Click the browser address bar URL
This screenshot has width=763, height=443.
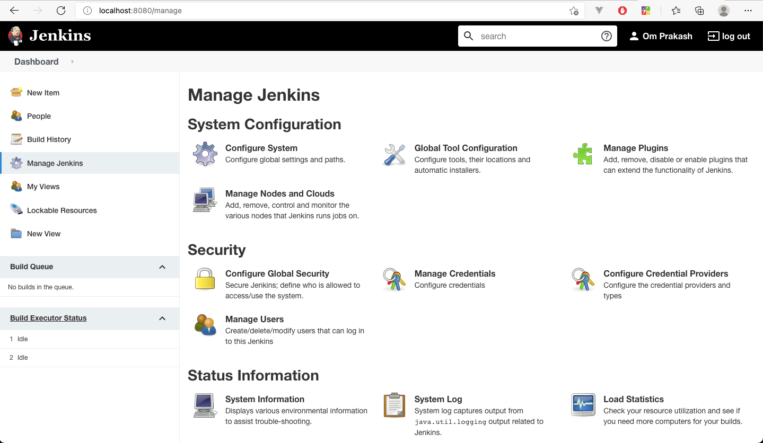141,11
